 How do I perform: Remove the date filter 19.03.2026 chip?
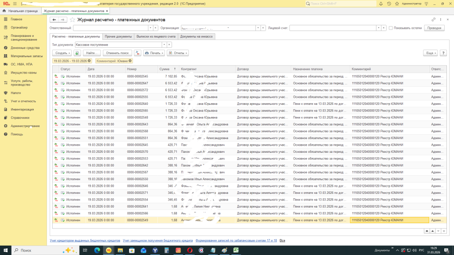pos(89,61)
